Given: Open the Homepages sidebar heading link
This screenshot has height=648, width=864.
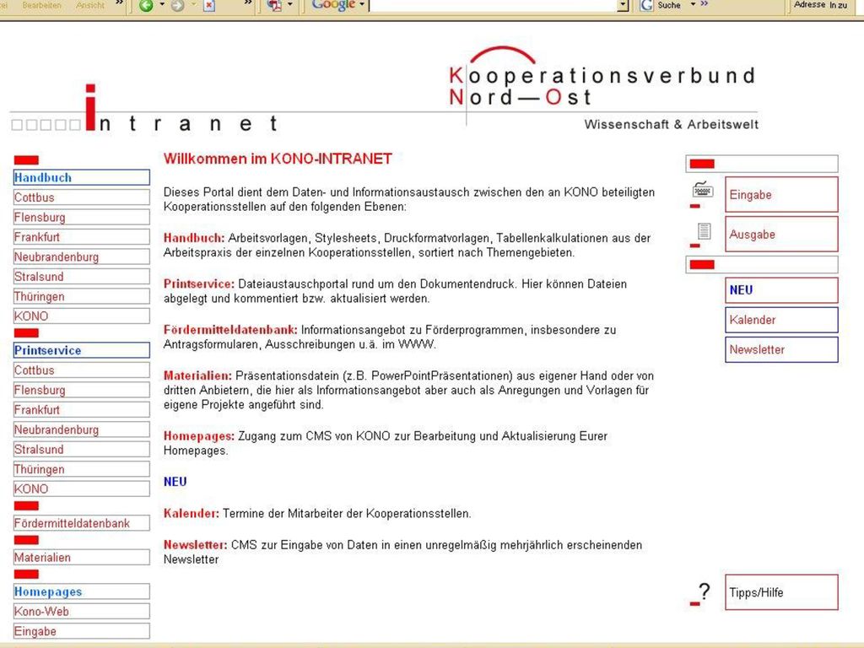Looking at the screenshot, I should [x=82, y=591].
